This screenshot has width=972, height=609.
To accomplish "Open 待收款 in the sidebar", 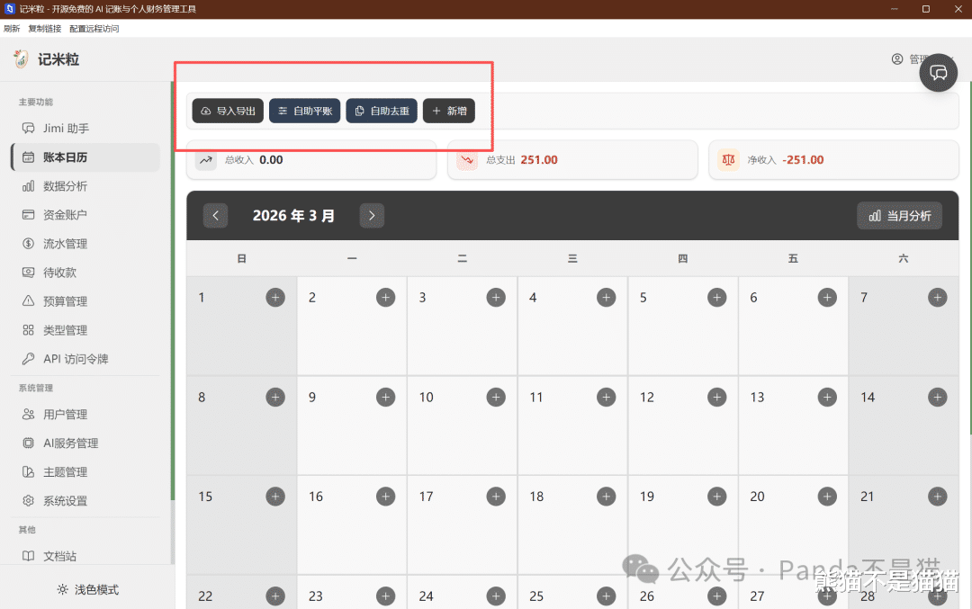I will click(x=85, y=273).
